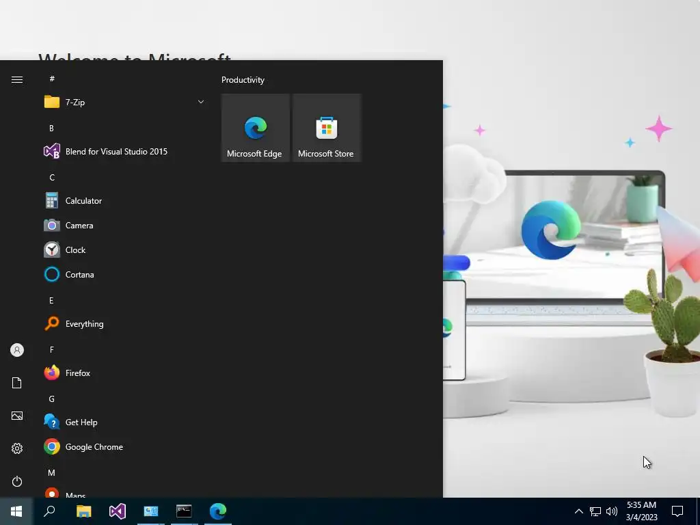Viewport: 700px width, 525px height.
Task: Open the network status tray icon
Action: click(595, 511)
